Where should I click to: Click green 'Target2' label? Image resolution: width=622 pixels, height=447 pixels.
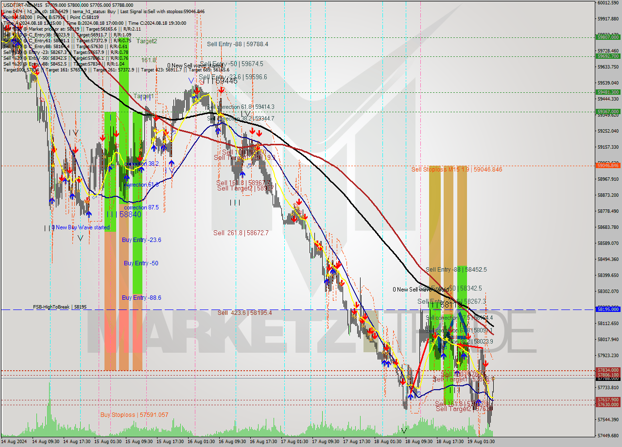click(147, 41)
